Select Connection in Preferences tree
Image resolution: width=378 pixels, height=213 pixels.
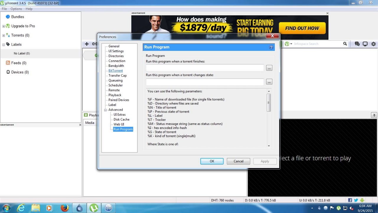pos(117,61)
